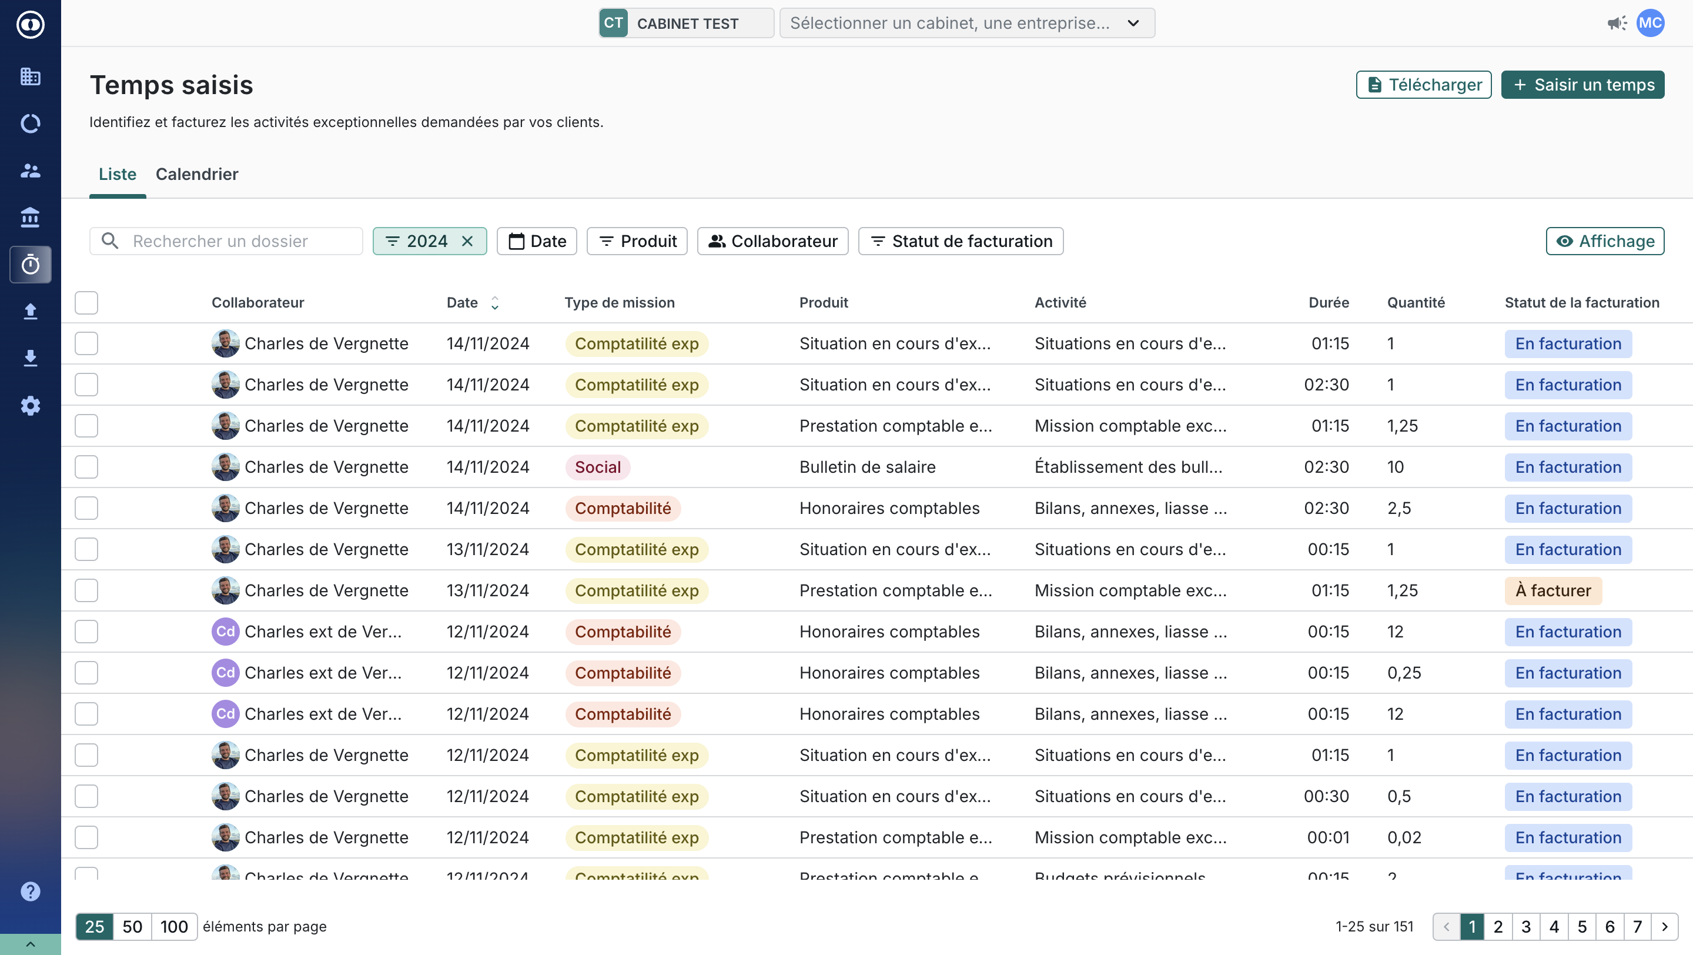Show 50 elements per page
Screen dimensions: 1693x955
pyautogui.click(x=132, y=927)
